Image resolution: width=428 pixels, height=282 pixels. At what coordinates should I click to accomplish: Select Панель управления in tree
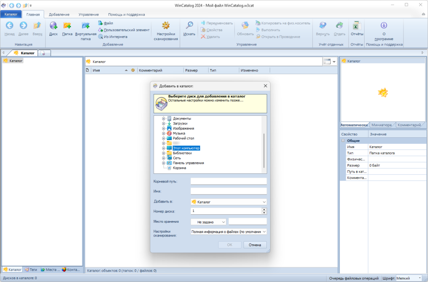click(x=188, y=163)
